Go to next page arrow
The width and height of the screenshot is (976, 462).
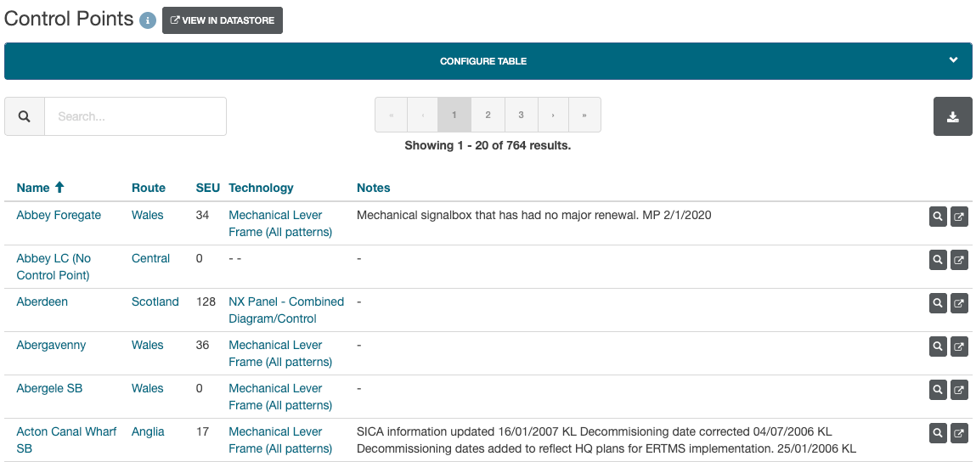pyautogui.click(x=553, y=115)
